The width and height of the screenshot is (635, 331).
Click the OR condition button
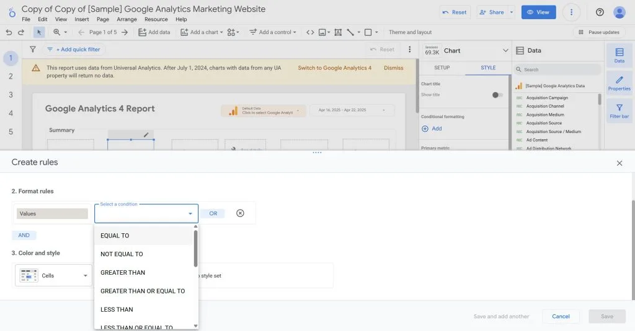click(213, 213)
